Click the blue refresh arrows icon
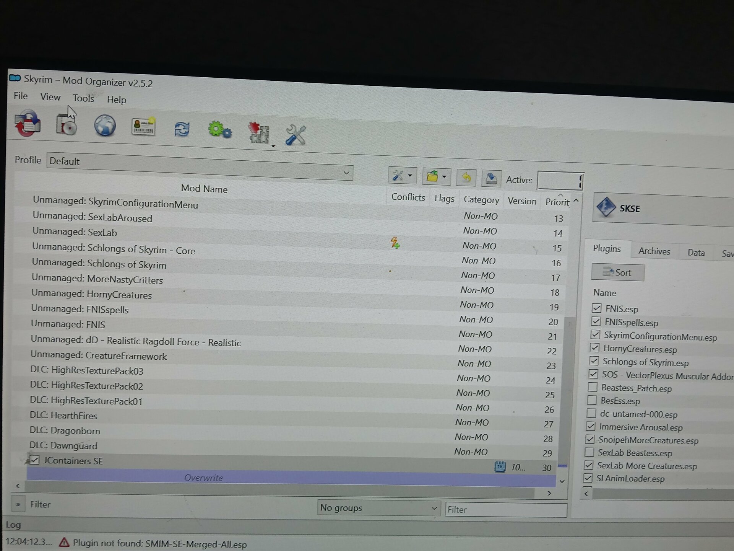Image resolution: width=734 pixels, height=551 pixels. (182, 130)
